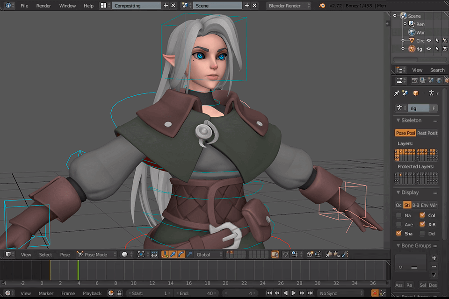Disable the Shapes checkbox in Display panel
The width and height of the screenshot is (449, 299).
[399, 233]
